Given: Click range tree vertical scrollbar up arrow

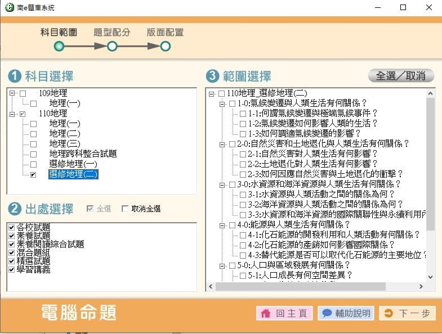Looking at the screenshot, I should tap(430, 93).
